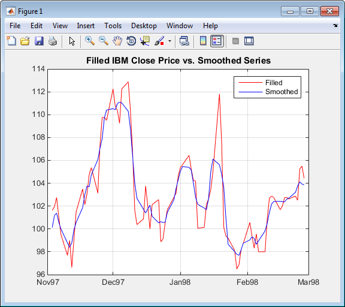The image size is (345, 307).
Task: Click the Show Plot Tools icon
Action: tap(249, 41)
